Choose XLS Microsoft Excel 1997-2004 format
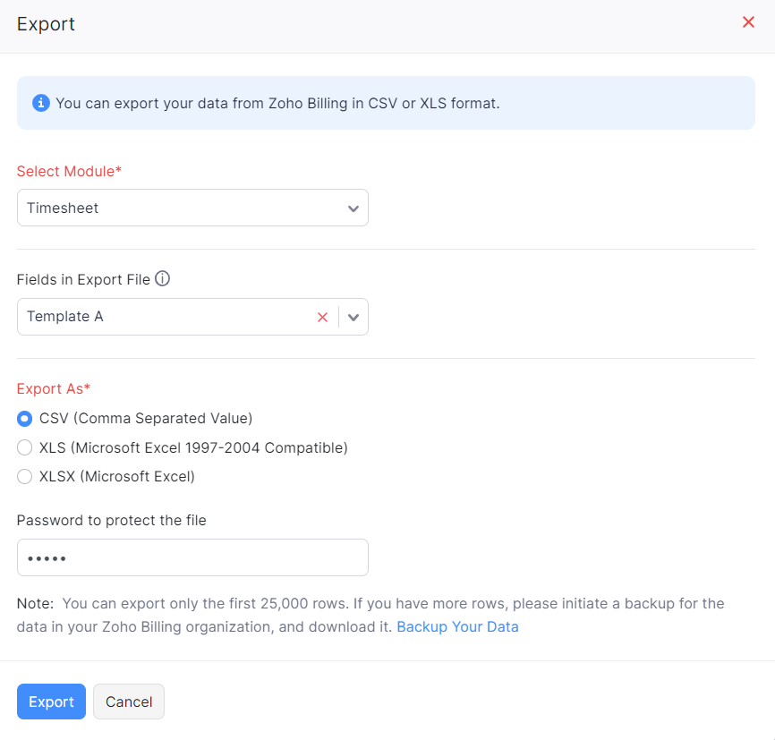 24,447
